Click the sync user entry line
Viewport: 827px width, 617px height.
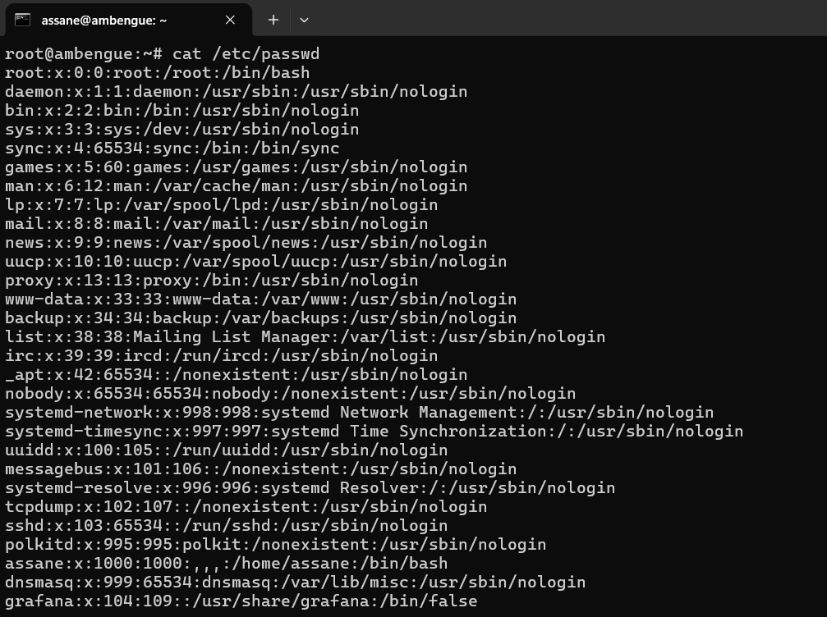(172, 149)
